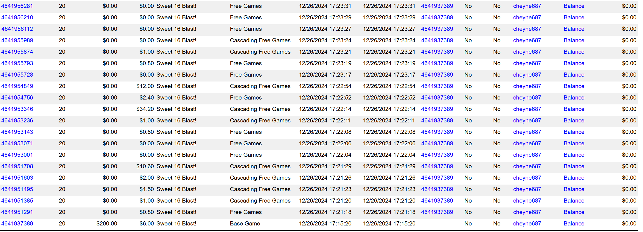Viewport: 643px width, 232px height.
Task: Open transaction ID 4641954756
Action: pyautogui.click(x=17, y=98)
